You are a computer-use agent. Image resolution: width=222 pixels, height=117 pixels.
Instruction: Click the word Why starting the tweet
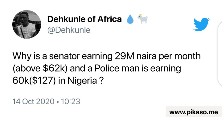(22, 56)
